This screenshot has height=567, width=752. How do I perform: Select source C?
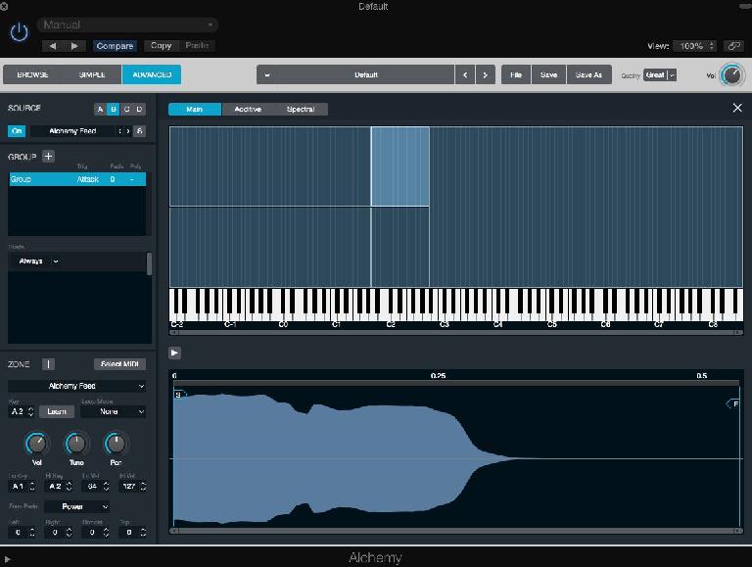(x=126, y=110)
